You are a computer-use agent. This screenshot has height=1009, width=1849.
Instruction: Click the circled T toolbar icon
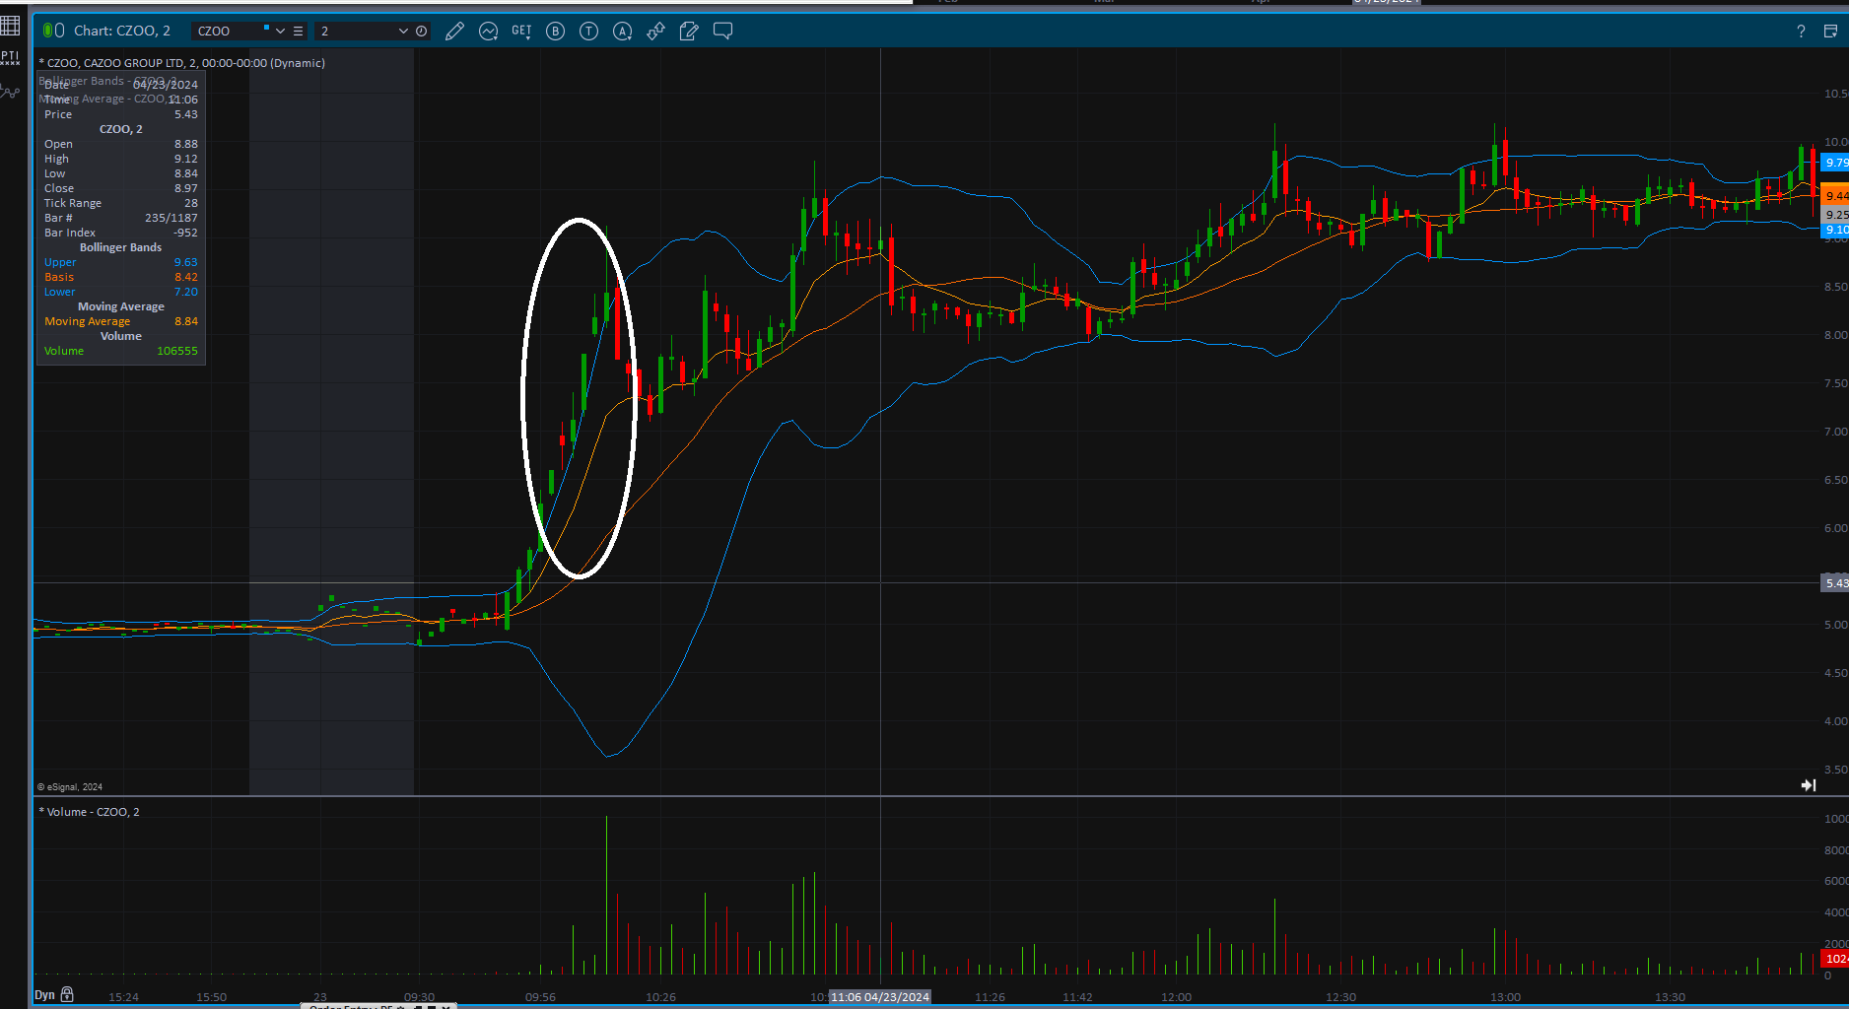tap(588, 32)
